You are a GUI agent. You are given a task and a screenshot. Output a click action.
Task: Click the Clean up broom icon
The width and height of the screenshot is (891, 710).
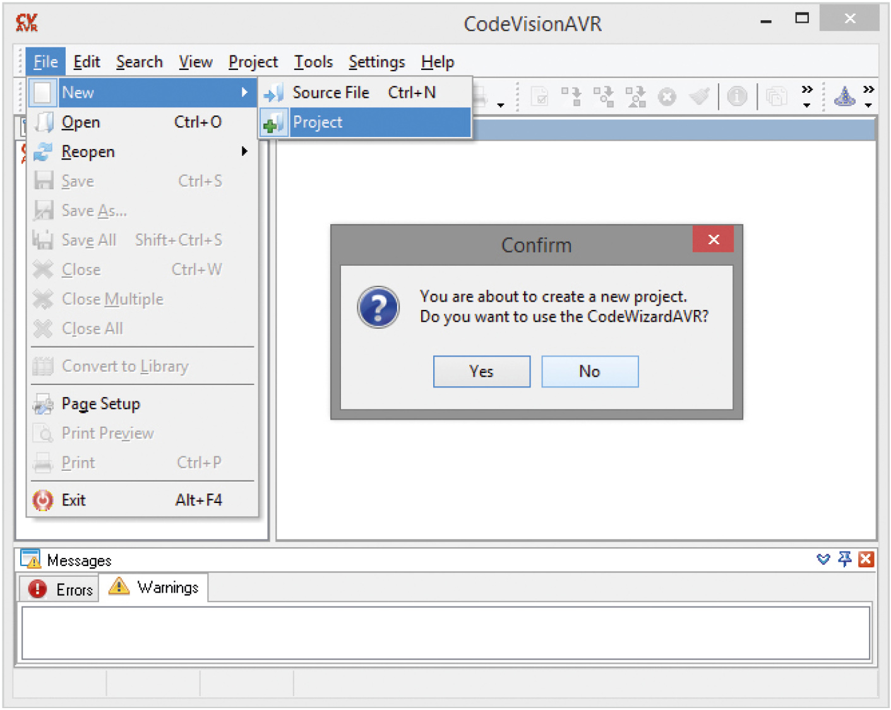[700, 97]
